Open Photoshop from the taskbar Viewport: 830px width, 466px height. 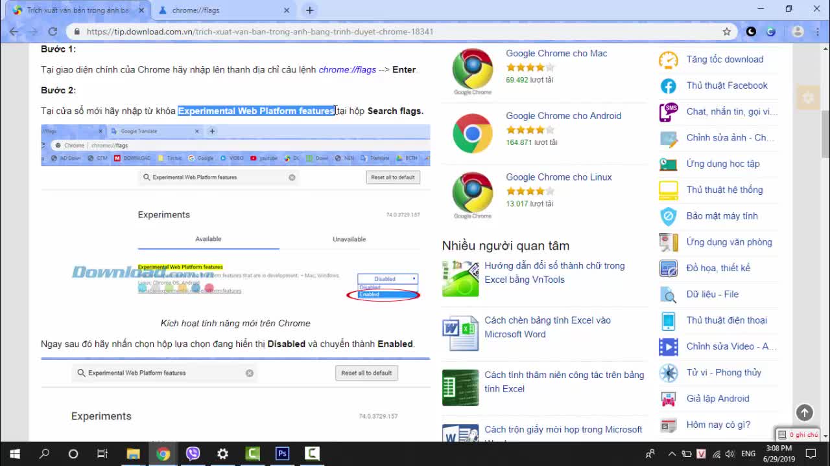click(282, 454)
